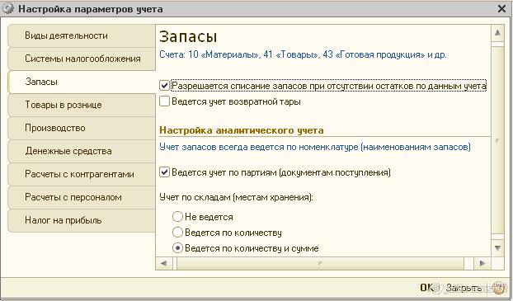513x301 pixels.
Task: Click the scroll left arrow icon
Action: coord(164,263)
